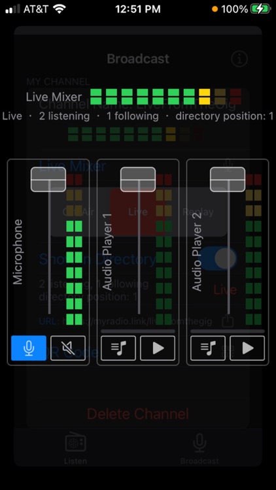Click the '1 following' status text

132,116
